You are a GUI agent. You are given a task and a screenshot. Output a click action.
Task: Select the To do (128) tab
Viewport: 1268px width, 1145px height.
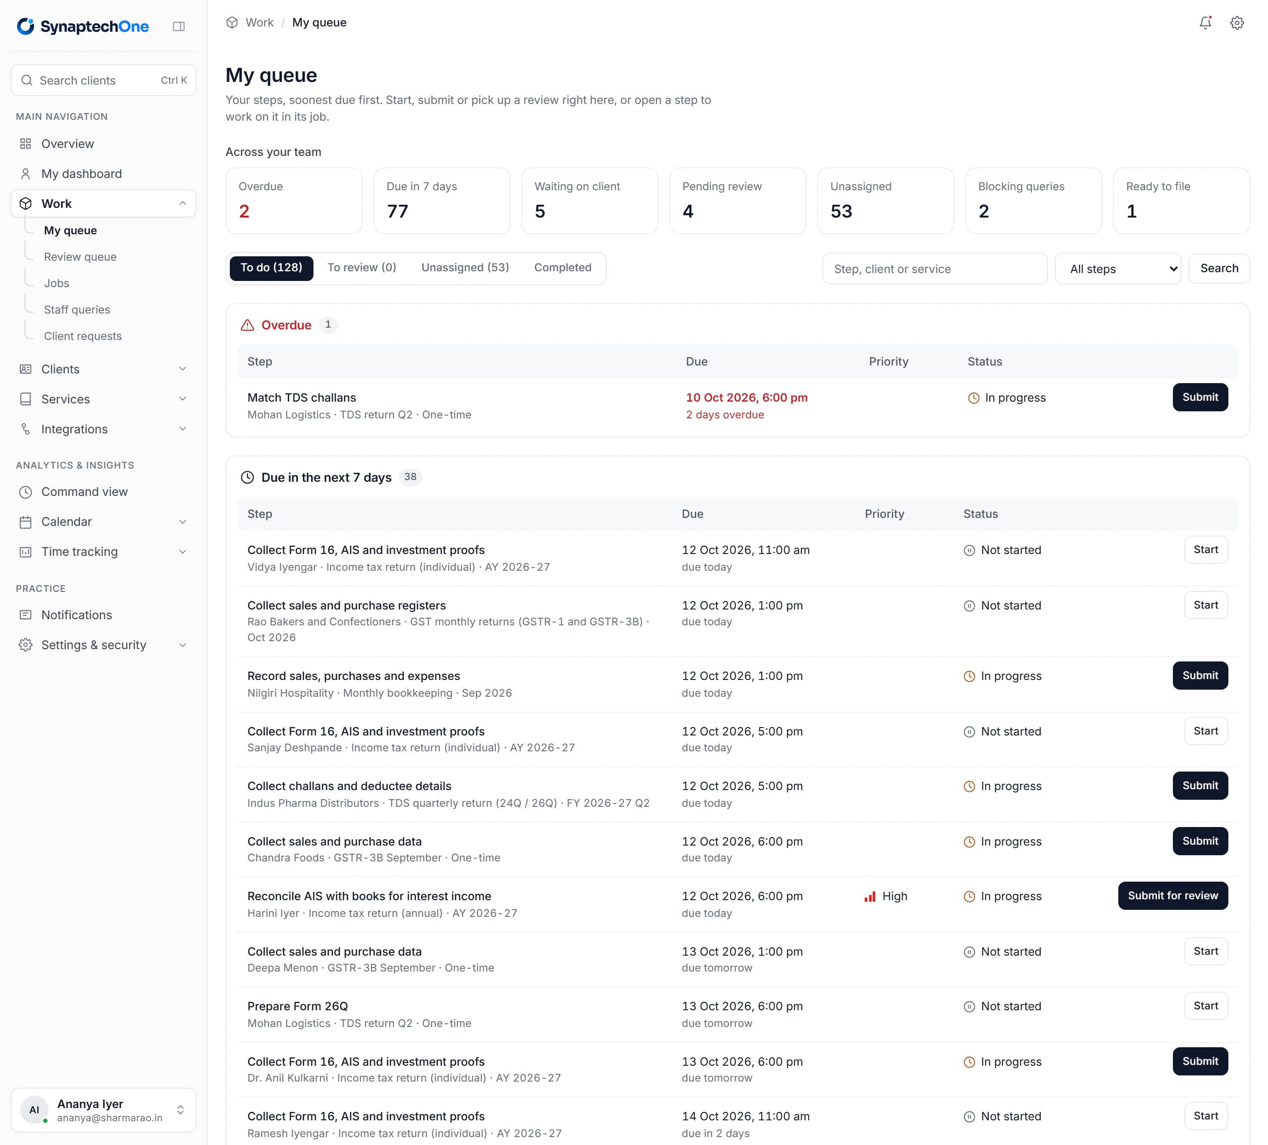pos(271,268)
